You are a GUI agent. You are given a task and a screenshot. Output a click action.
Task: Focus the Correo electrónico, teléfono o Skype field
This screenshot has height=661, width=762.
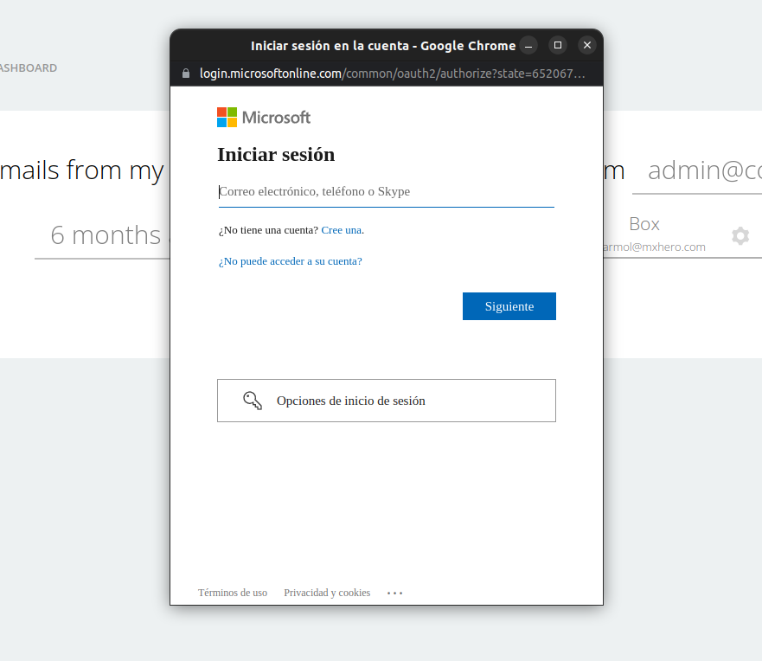[x=387, y=191]
